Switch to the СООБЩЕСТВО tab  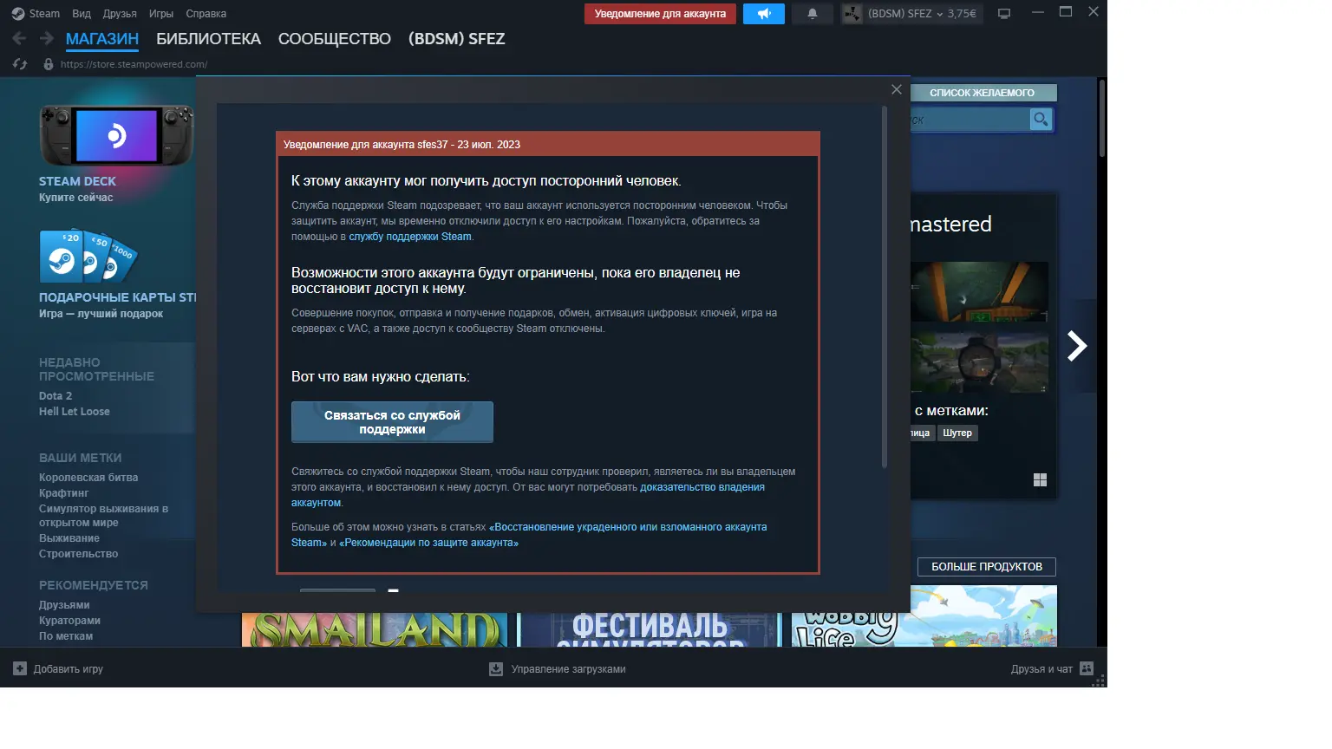point(335,39)
